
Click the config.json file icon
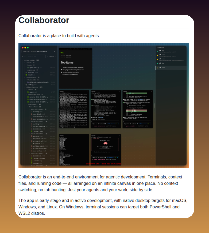(x=26, y=85)
